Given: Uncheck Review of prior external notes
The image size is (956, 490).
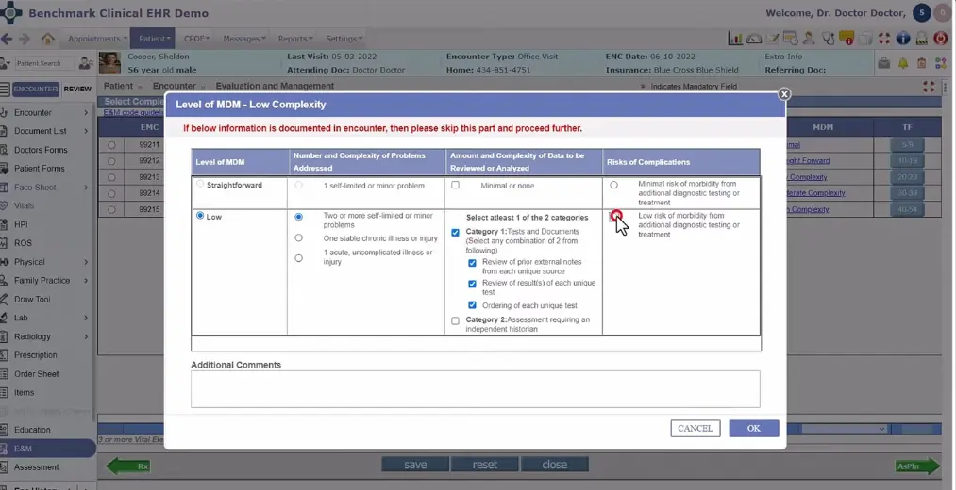Looking at the screenshot, I should (473, 263).
